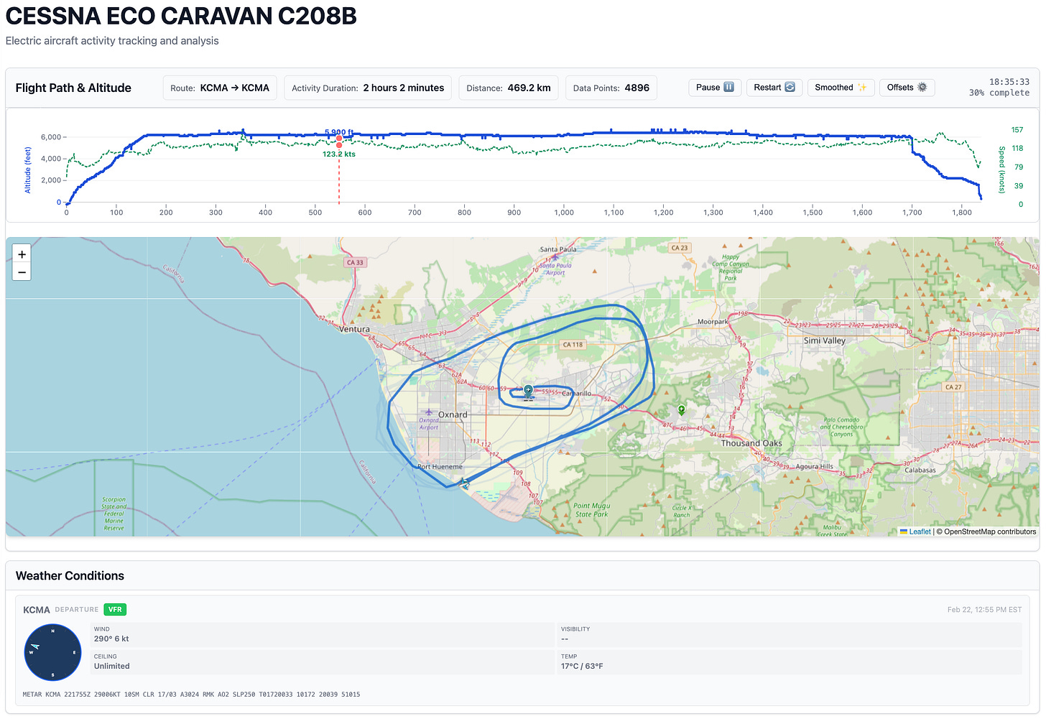Screen dimensions: 1046x719
Task: Click the Route KCMA → KCMA box
Action: [220, 88]
